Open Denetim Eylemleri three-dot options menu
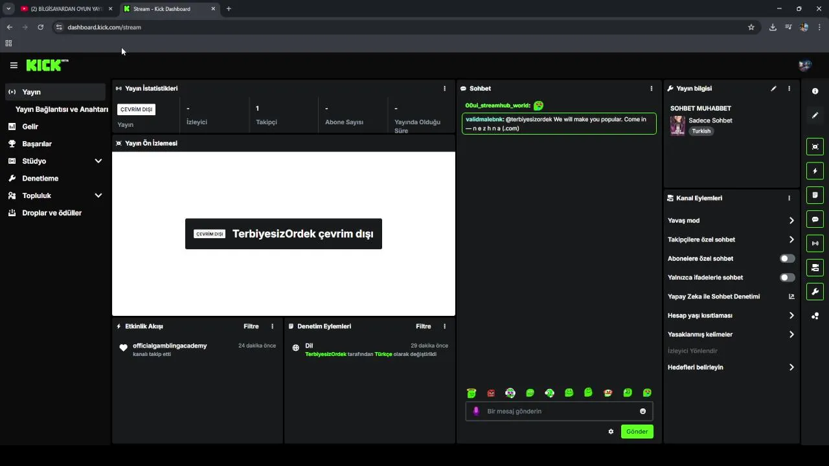Screen dimensions: 829x466 click(x=444, y=326)
